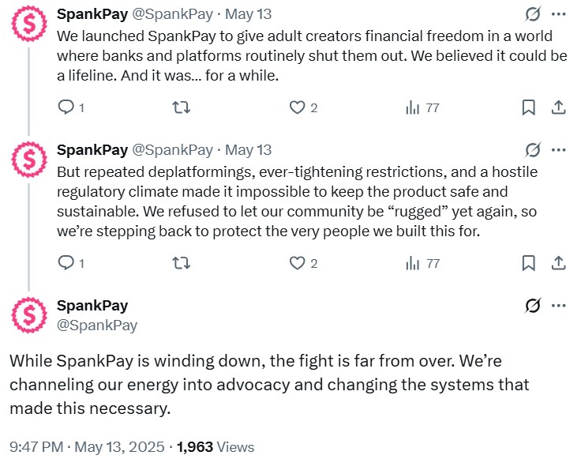
Task: Click the @SpankPay handle on main tweet
Action: point(97,325)
